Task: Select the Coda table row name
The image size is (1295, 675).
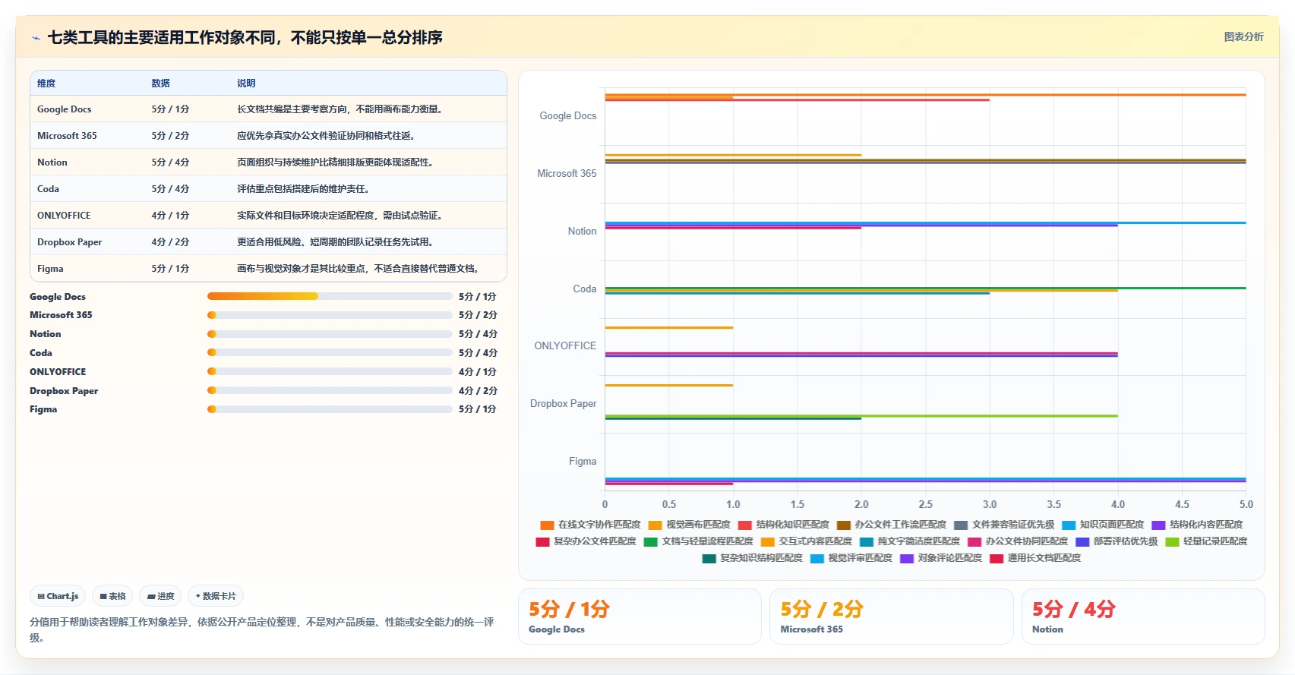Action: coord(48,189)
